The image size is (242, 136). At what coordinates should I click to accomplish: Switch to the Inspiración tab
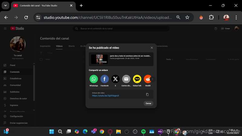point(45,46)
